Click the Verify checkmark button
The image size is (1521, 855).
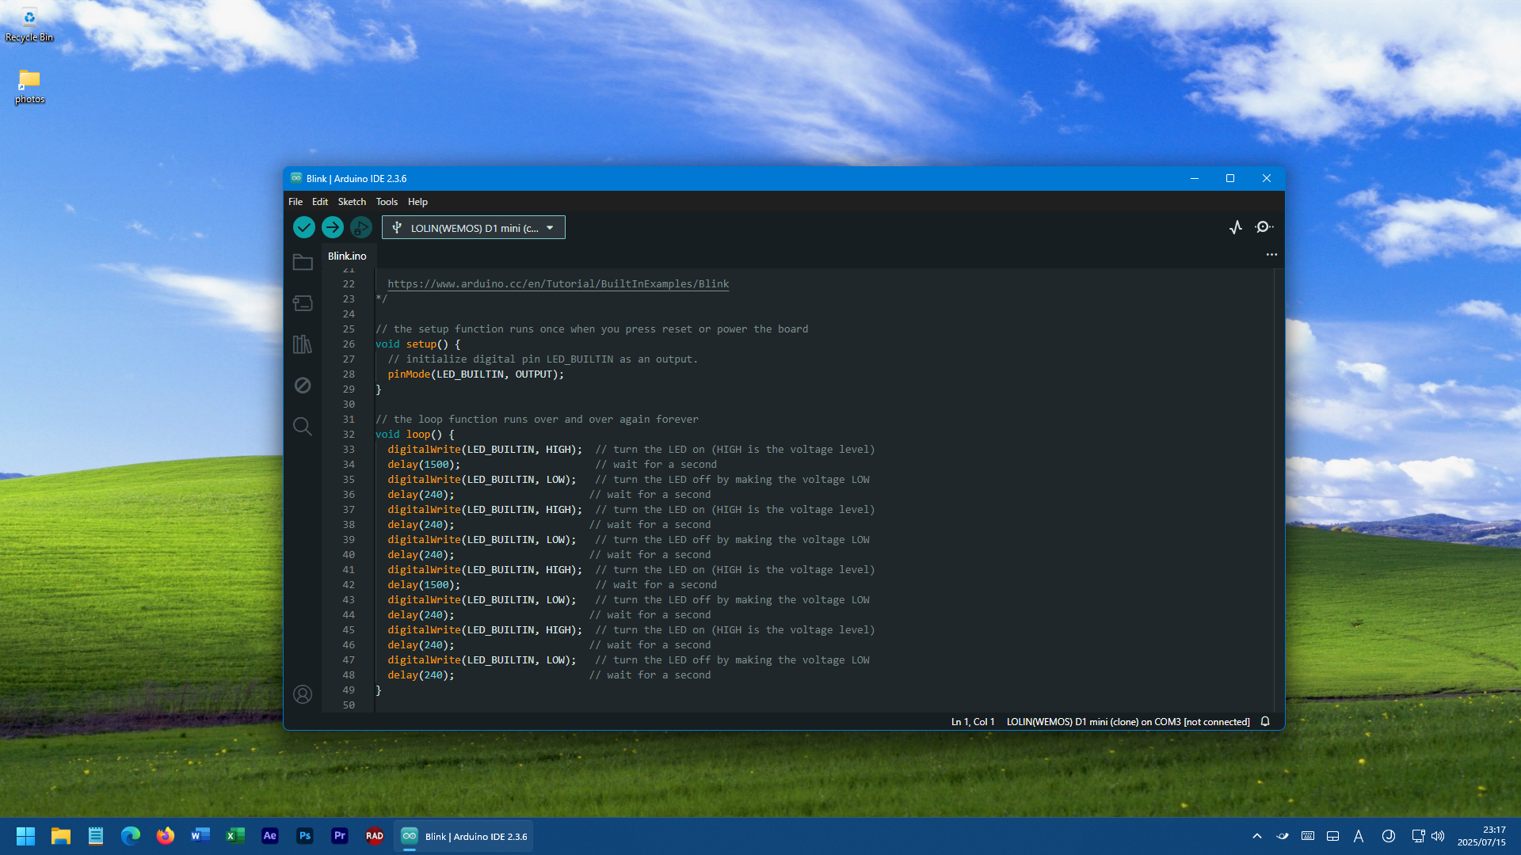tap(304, 227)
